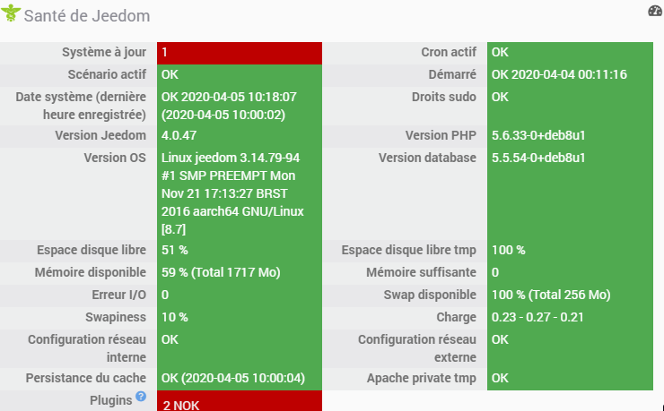Click the Démarré OK 2020-04-04 timestamp
This screenshot has height=411, width=664.
point(558,74)
